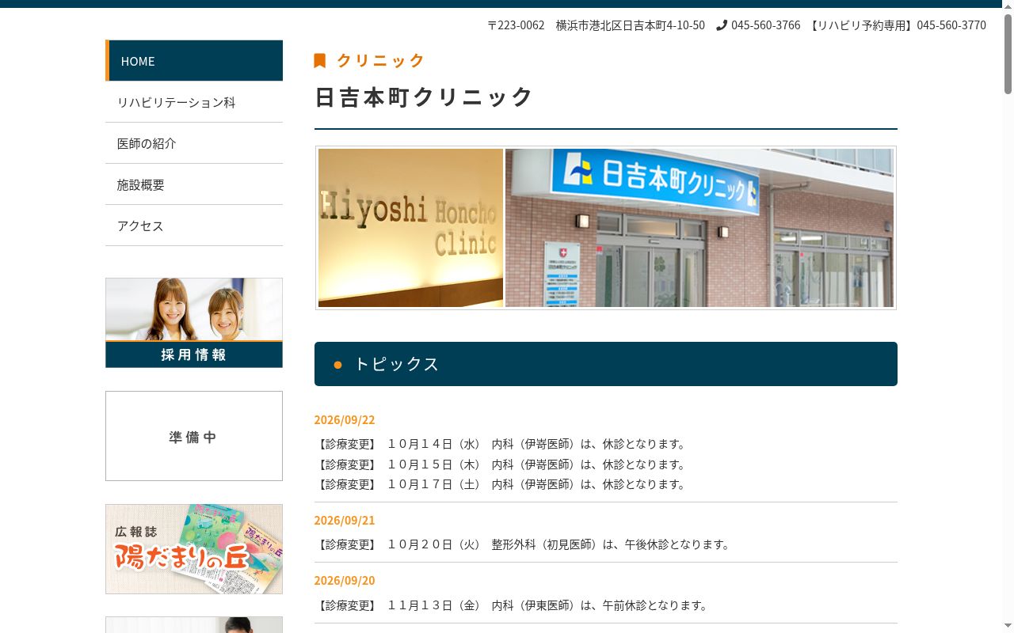Image resolution: width=1014 pixels, height=633 pixels.
Task: Click the １０月１７日（土）休診 notice line
Action: coord(502,484)
